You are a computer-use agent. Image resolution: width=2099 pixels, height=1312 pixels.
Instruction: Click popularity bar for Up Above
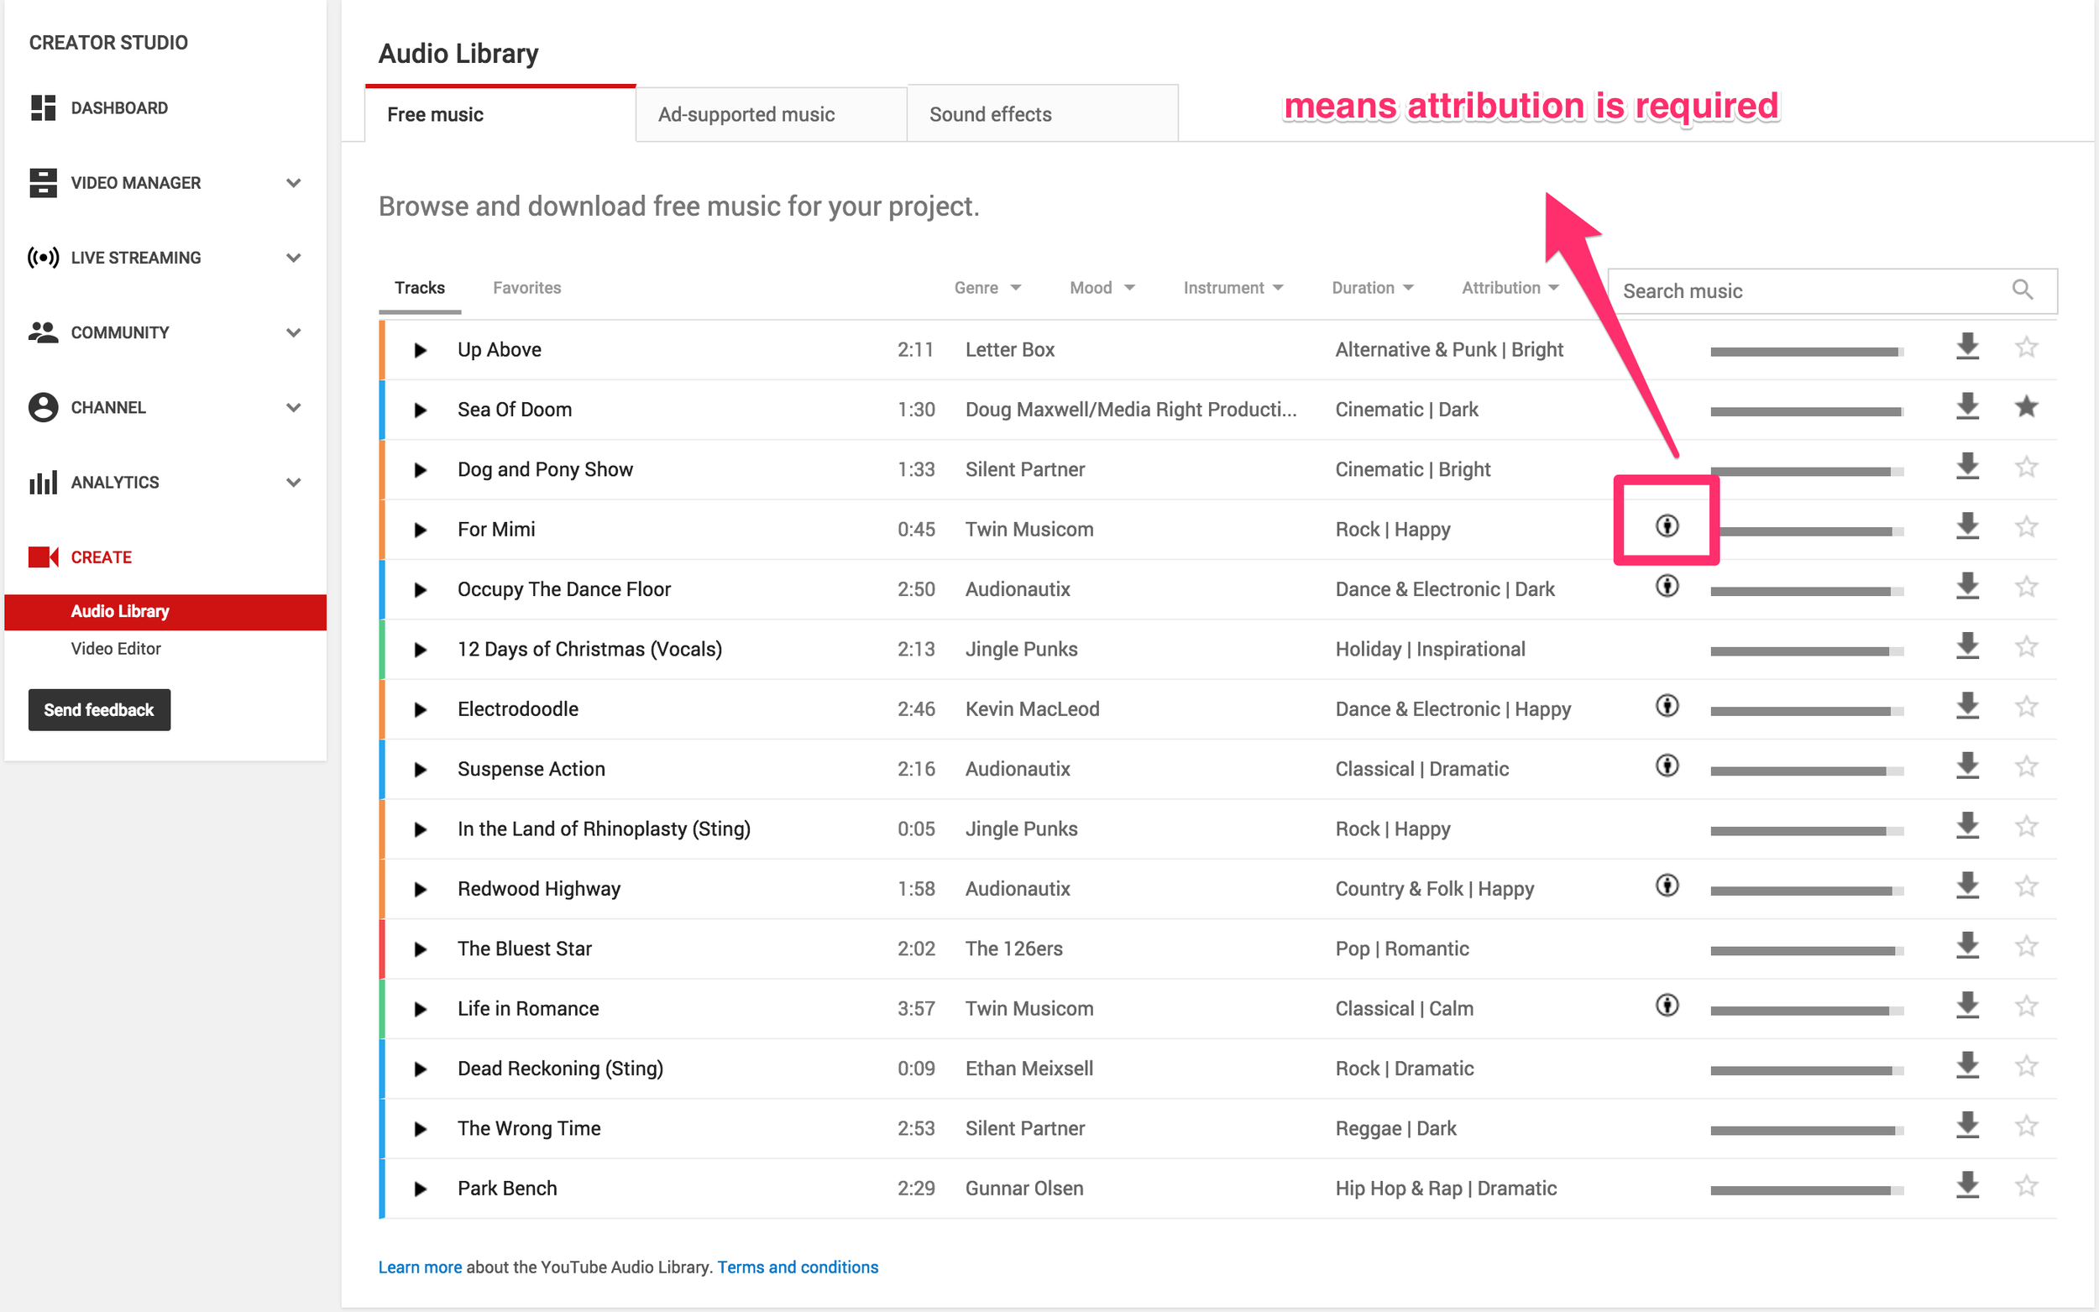[1807, 352]
